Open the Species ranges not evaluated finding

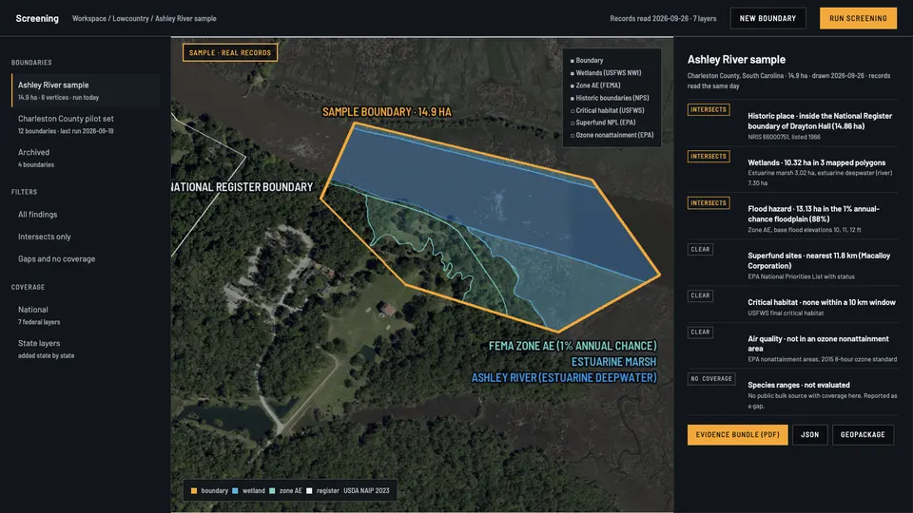click(792, 393)
